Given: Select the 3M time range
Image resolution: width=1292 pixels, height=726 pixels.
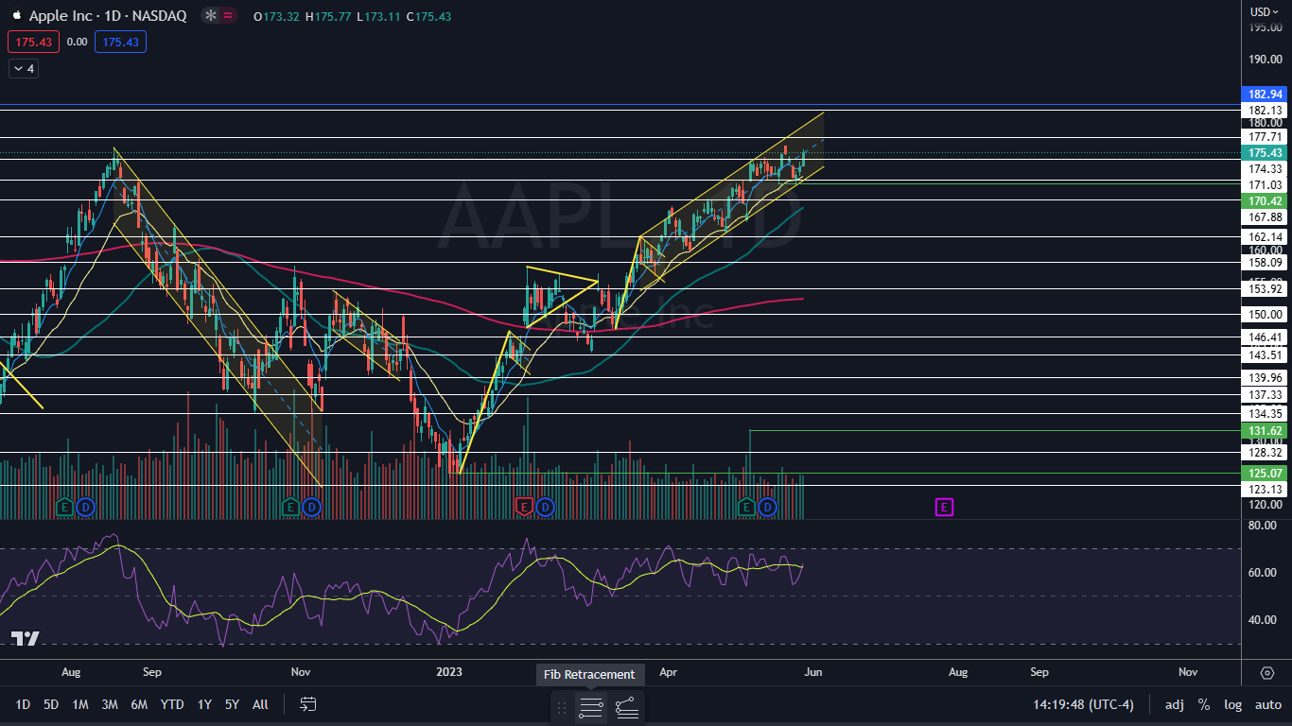Looking at the screenshot, I should 110,704.
